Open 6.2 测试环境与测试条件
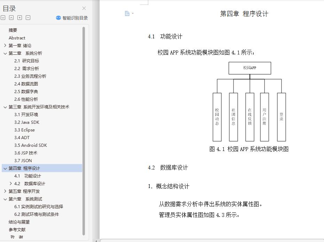This screenshot has height=242, width=324. [x=37, y=214]
